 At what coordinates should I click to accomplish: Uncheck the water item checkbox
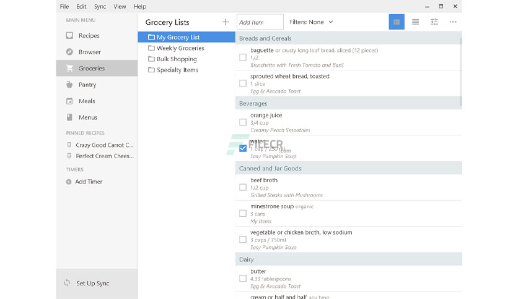(x=243, y=148)
